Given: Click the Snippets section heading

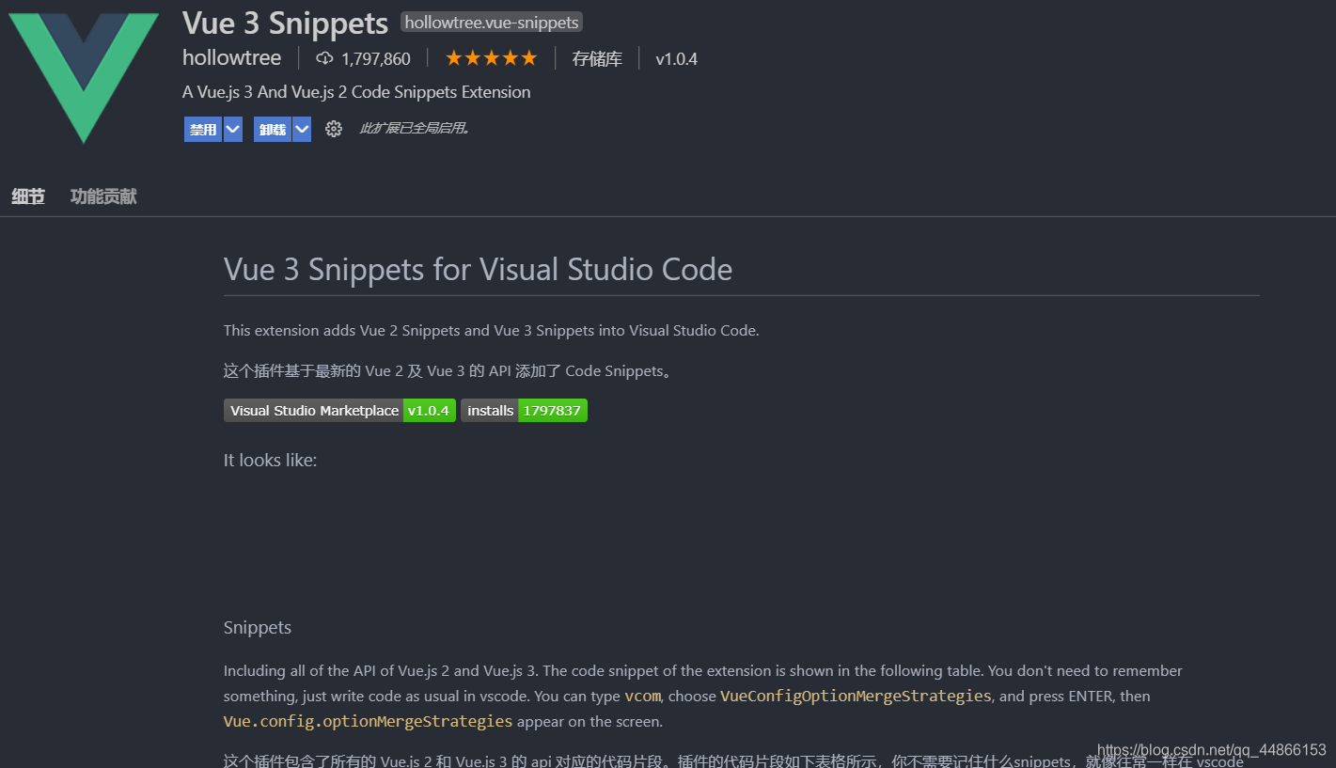Looking at the screenshot, I should click(258, 628).
